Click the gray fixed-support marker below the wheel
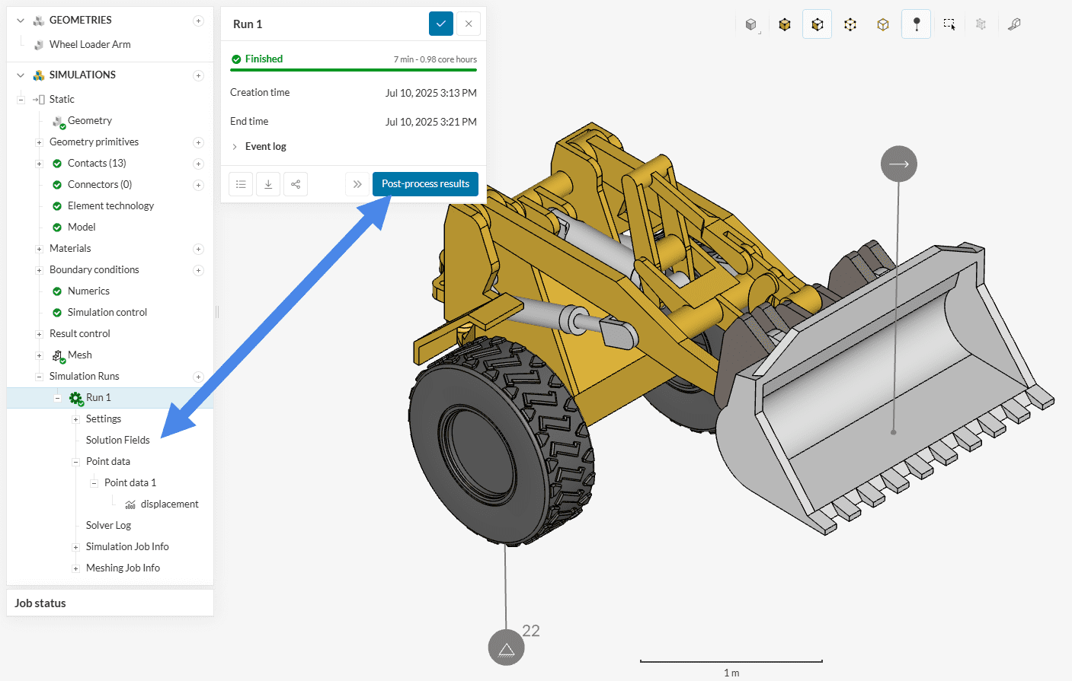Image resolution: width=1072 pixels, height=681 pixels. pos(506,648)
